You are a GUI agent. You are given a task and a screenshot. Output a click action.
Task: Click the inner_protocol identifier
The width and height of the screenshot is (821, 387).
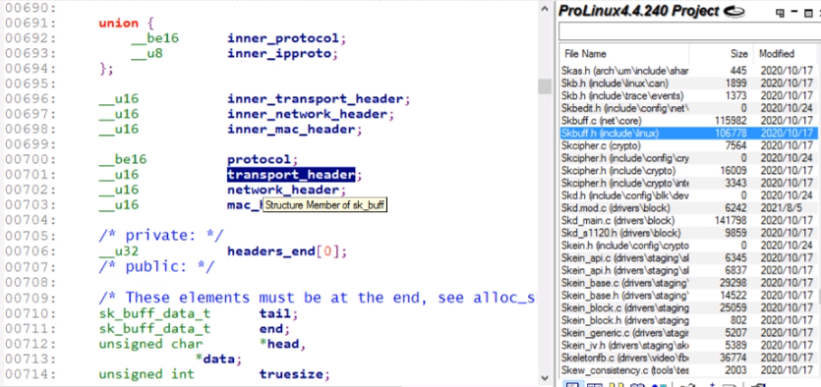[x=283, y=38]
